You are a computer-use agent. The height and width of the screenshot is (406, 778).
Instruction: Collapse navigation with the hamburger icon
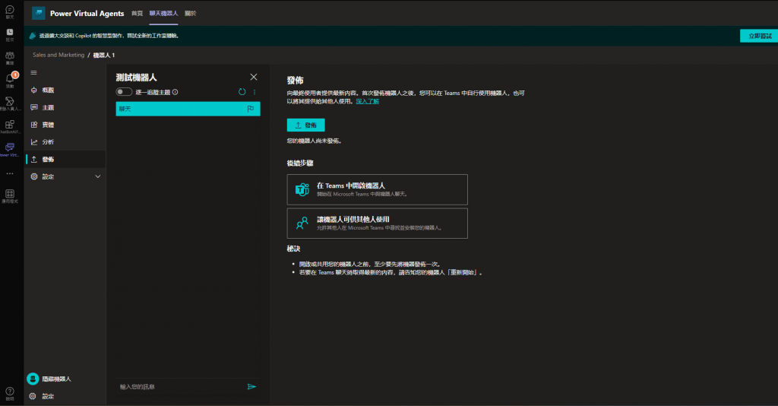(33, 72)
